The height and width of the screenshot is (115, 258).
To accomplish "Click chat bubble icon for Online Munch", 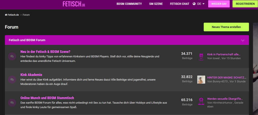I will (x=12, y=103).
